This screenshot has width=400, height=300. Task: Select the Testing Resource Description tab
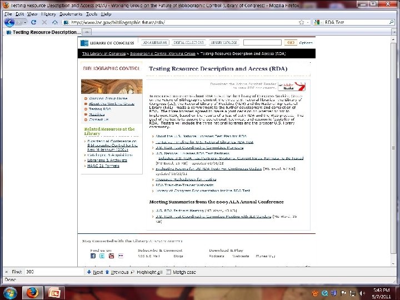[43, 32]
